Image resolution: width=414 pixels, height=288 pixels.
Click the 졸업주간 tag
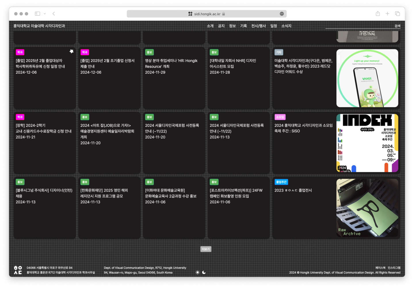281,182
